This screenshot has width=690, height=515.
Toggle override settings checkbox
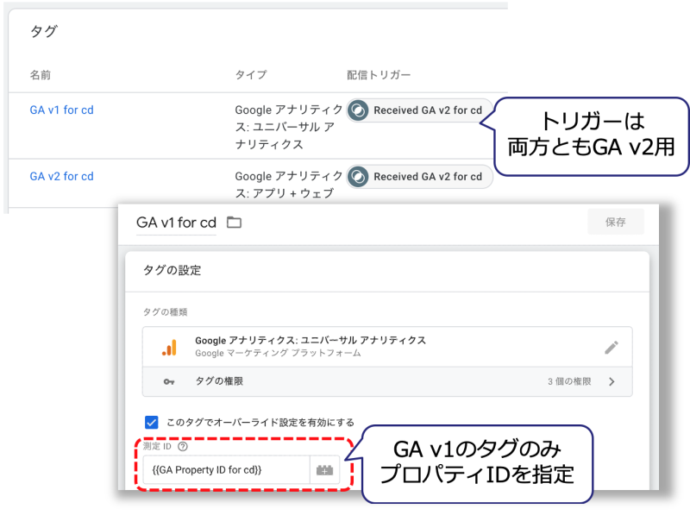point(152,423)
